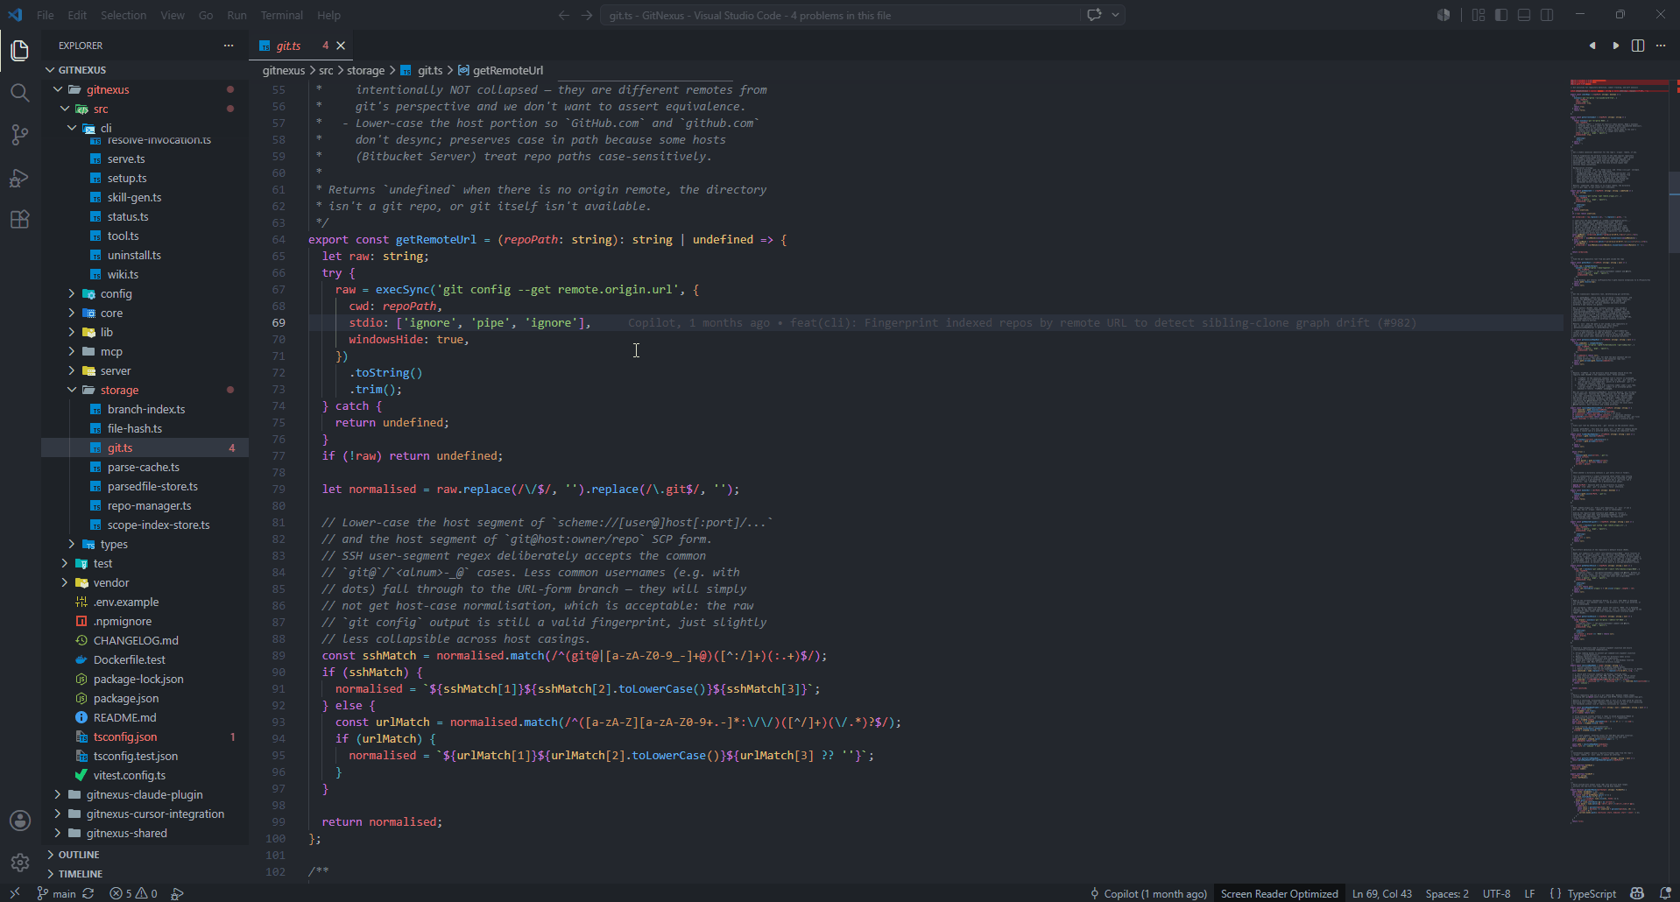Screen dimensions: 1680x902
Task: Expand the TIMELINE section
Action: coord(145,874)
